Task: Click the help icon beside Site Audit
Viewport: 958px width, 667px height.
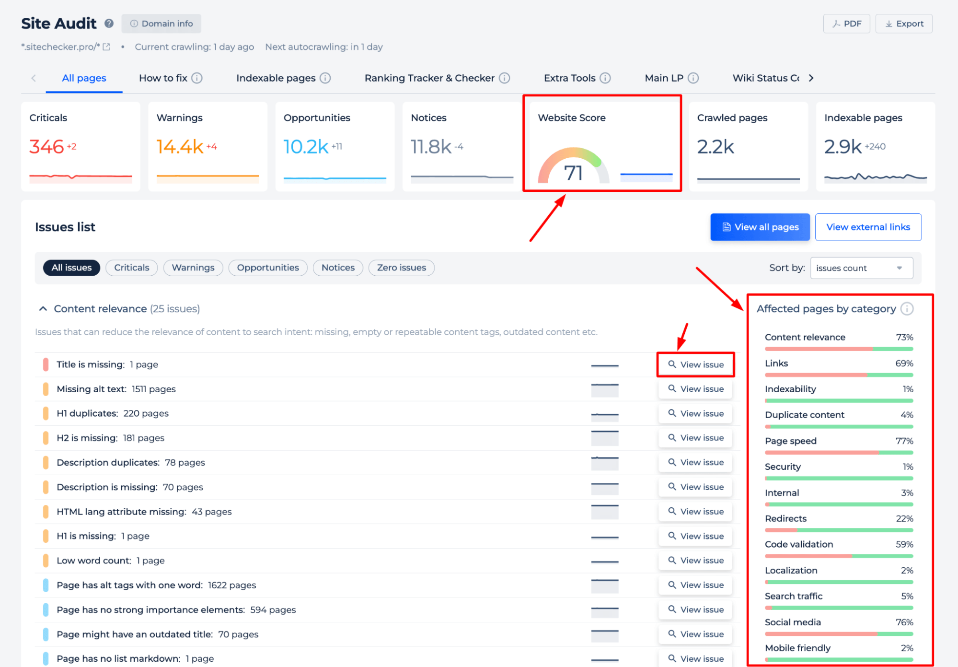Action: [109, 23]
